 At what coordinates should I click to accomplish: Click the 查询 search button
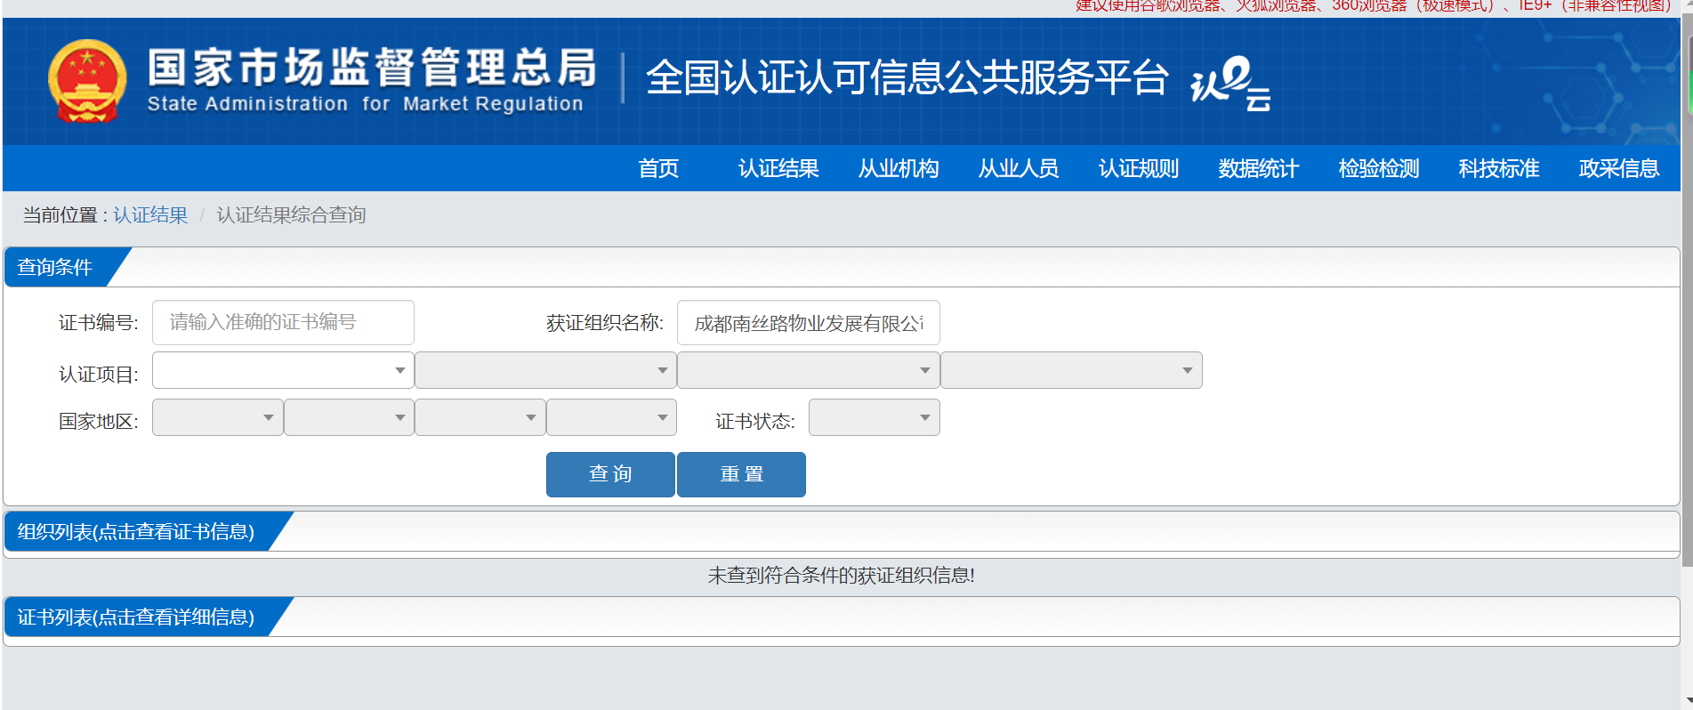(610, 474)
